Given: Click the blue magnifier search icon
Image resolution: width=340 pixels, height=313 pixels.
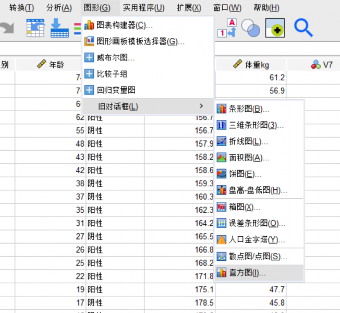Looking at the screenshot, I should click(303, 28).
